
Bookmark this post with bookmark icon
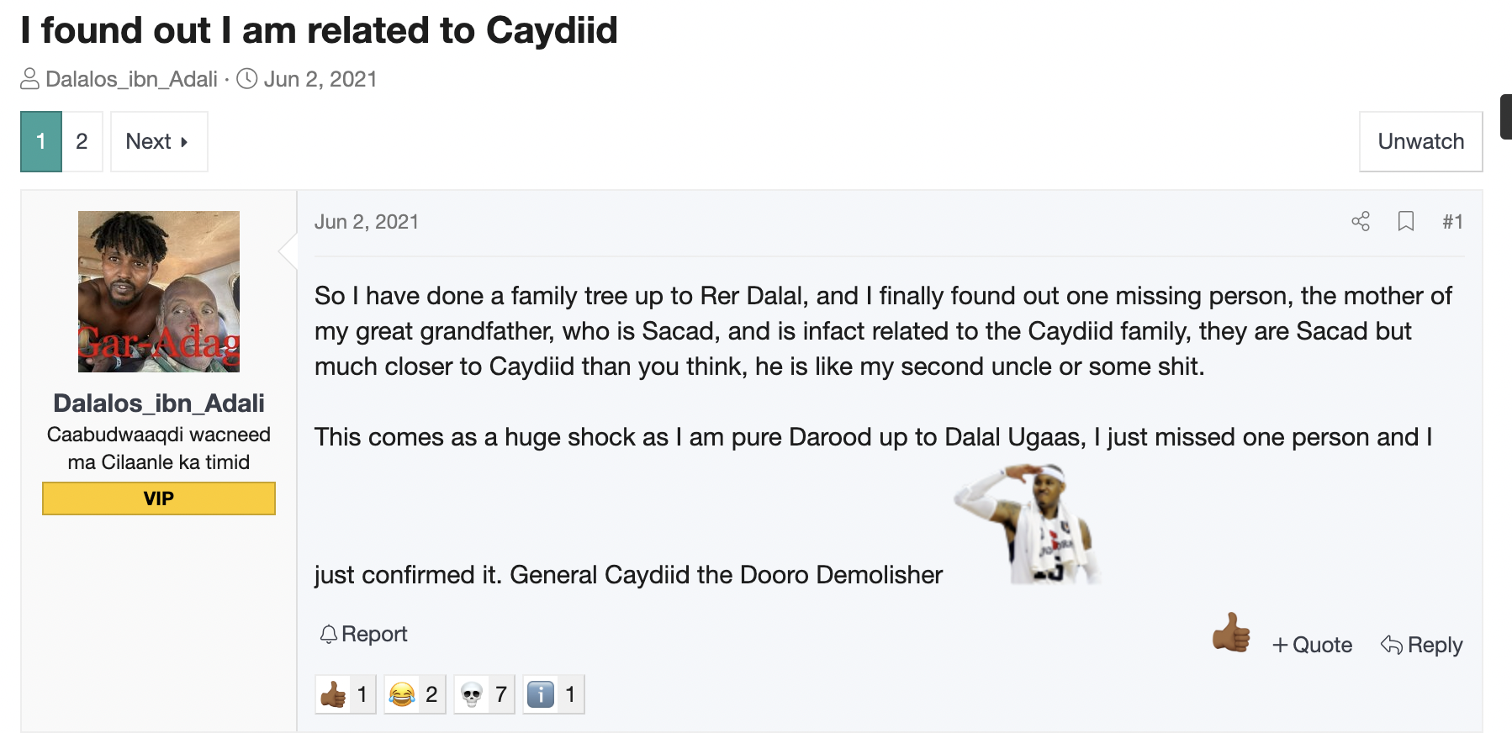point(1406,221)
